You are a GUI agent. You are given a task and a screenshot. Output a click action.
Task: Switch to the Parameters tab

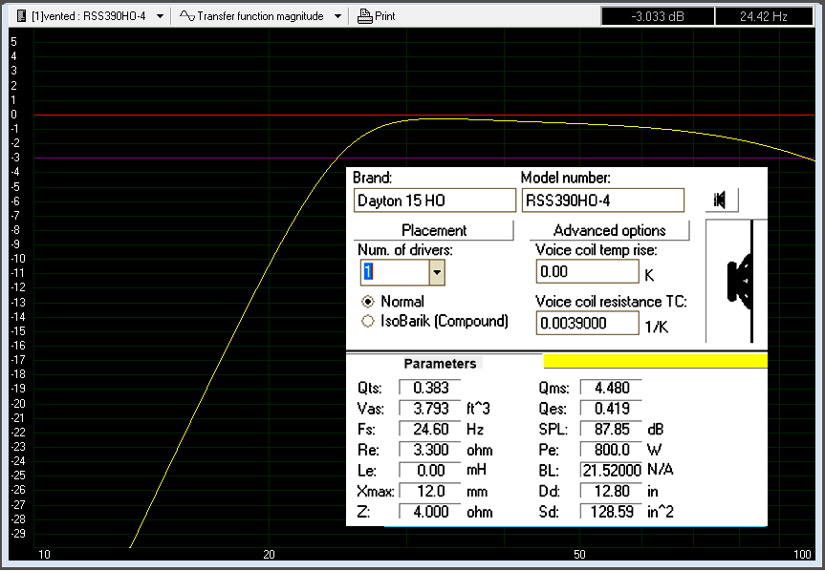pos(440,364)
